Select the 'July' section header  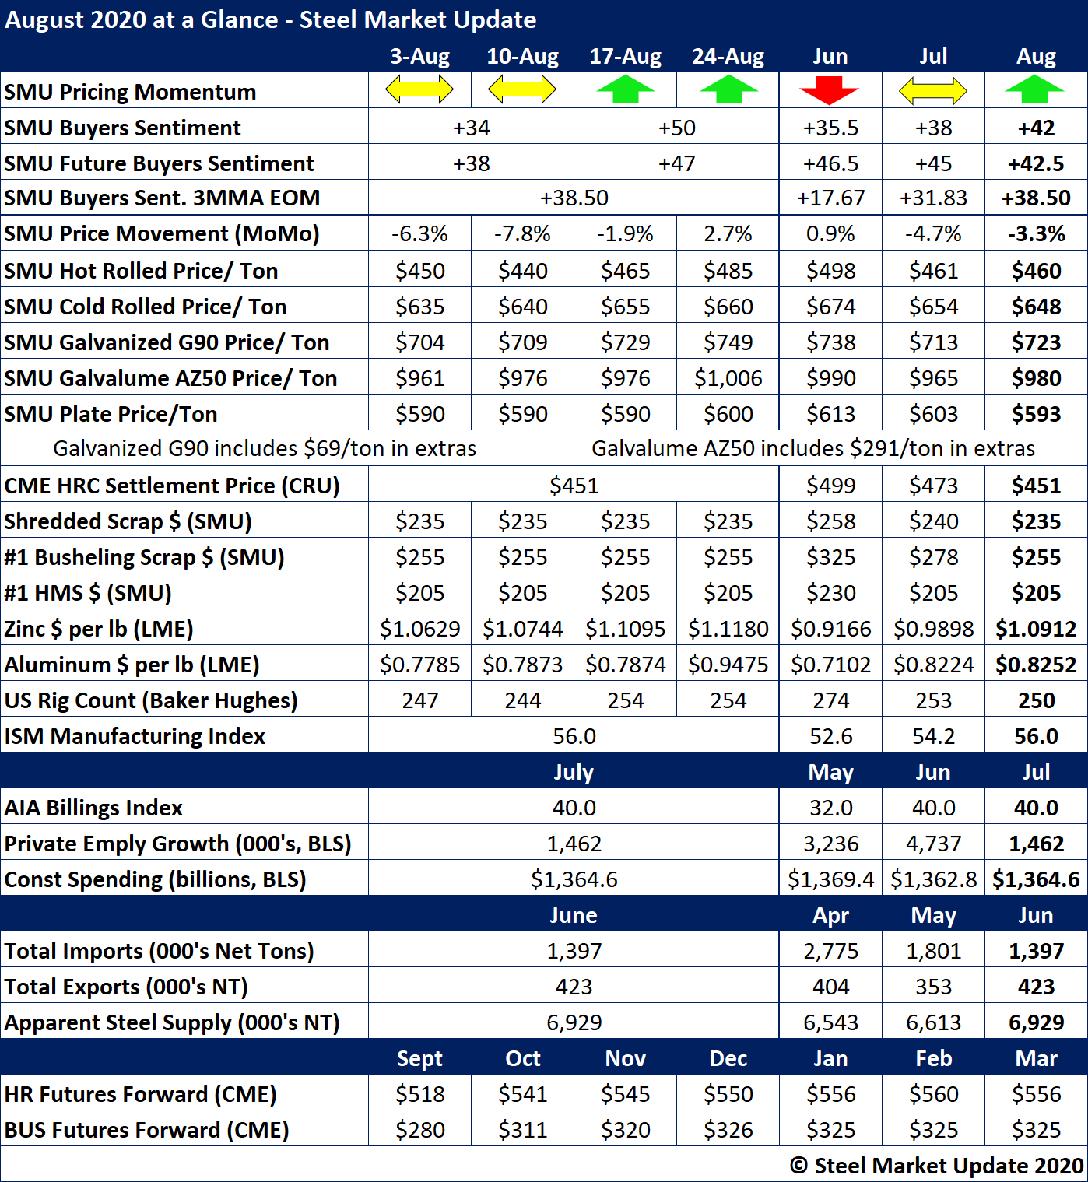click(x=574, y=772)
